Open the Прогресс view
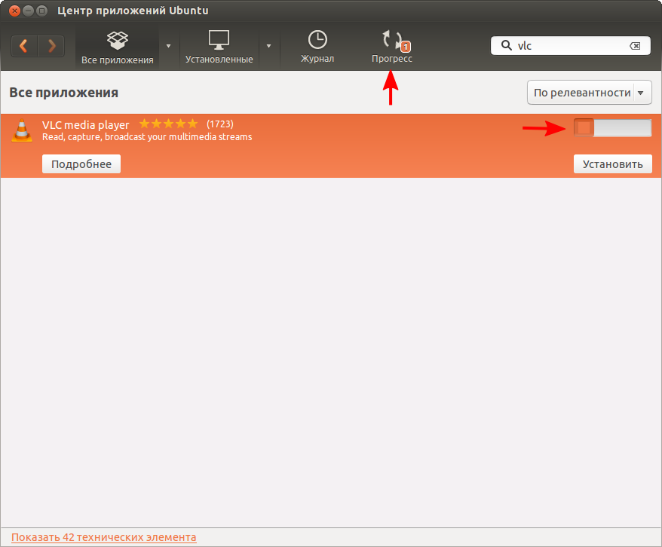Image resolution: width=662 pixels, height=547 pixels. (392, 47)
